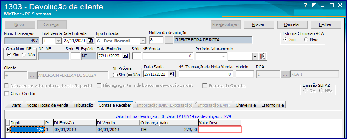Click the Fechar button
This screenshot has height=139, width=347.
click(x=326, y=24)
